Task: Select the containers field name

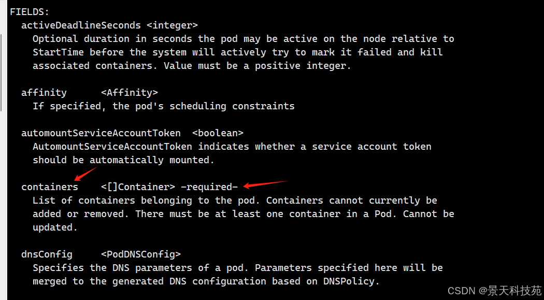Action: coord(50,187)
